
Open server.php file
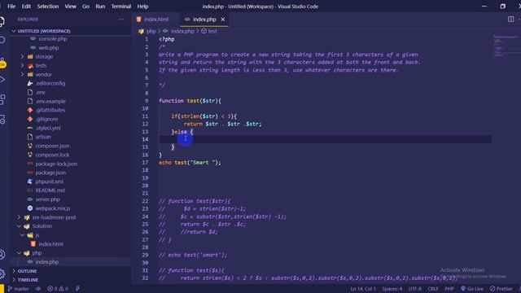[47, 199]
